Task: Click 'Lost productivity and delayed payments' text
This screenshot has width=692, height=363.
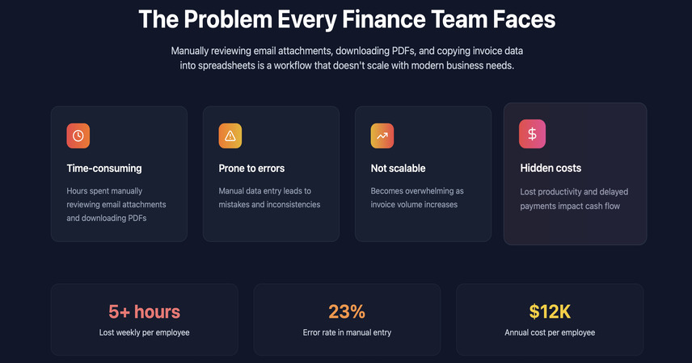Action: (x=574, y=198)
